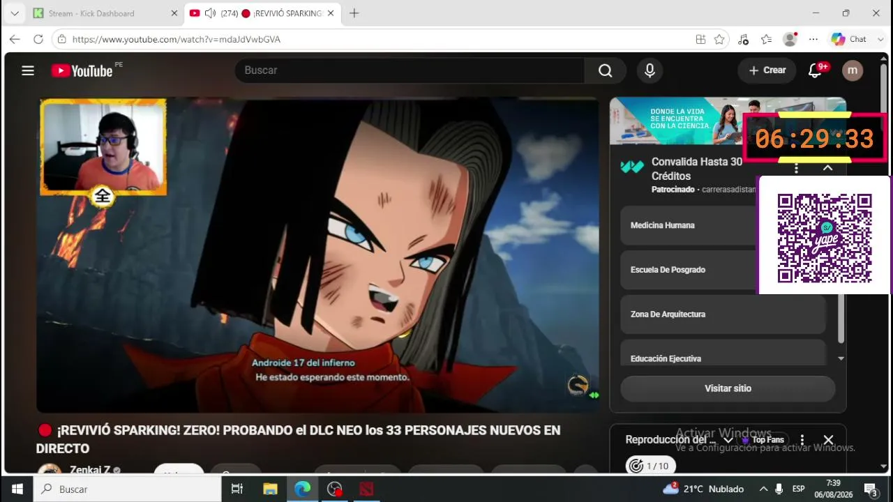This screenshot has height=502, width=893.
Task: Open the 21°C Nublado weather widget
Action: click(x=703, y=489)
